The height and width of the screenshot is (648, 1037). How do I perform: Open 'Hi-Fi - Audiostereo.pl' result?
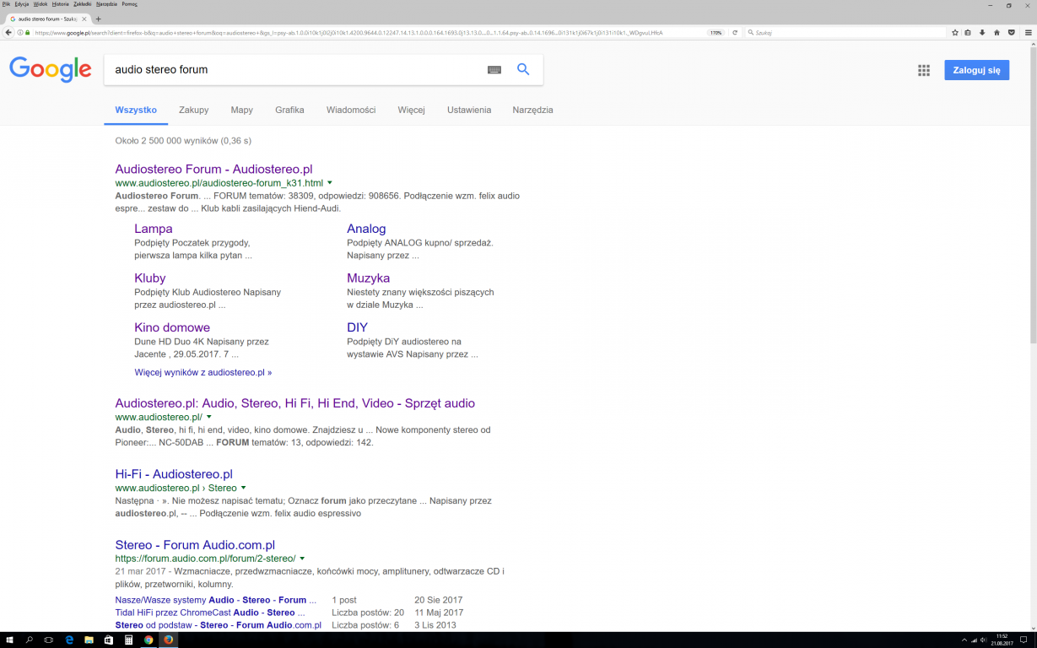pos(174,474)
